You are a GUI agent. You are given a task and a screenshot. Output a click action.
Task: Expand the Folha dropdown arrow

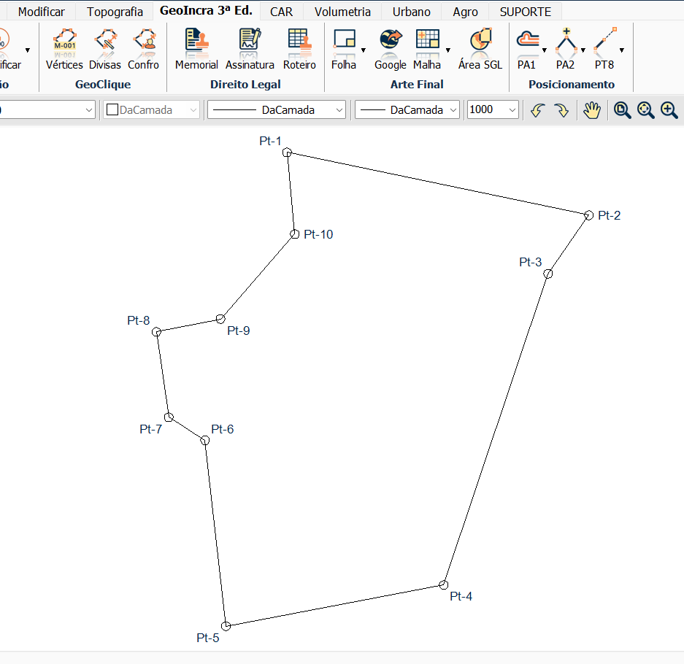tap(364, 50)
